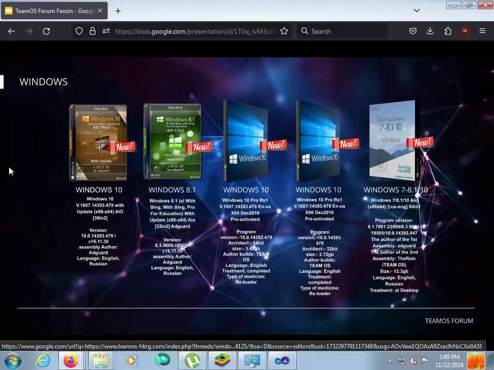Open Firefox downloads panel
The width and height of the screenshot is (494, 370).
tap(430, 31)
